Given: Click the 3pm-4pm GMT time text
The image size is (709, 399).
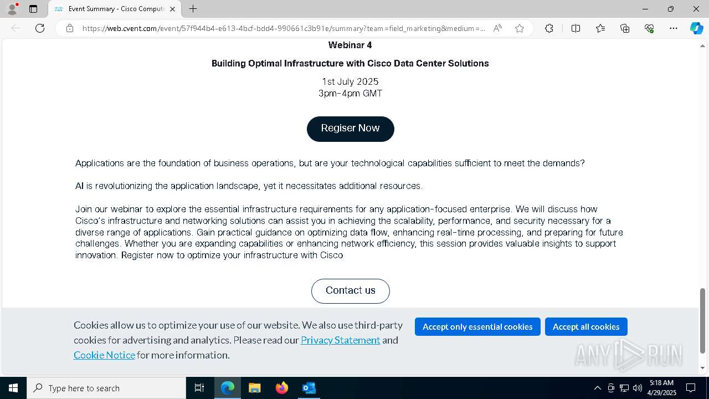Looking at the screenshot, I should [x=350, y=94].
